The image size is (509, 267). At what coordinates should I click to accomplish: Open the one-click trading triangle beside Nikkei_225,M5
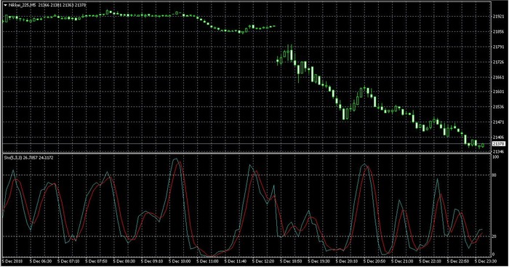pyautogui.click(x=5, y=5)
